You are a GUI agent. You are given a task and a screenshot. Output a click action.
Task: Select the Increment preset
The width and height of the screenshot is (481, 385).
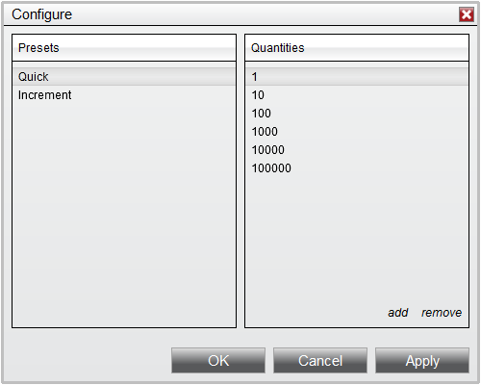coord(124,95)
